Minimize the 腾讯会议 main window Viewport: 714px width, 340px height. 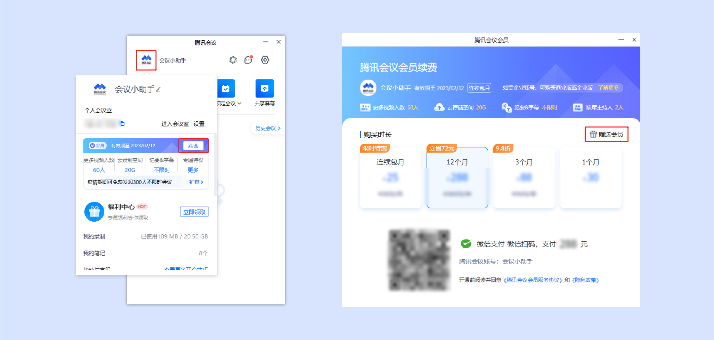point(266,42)
